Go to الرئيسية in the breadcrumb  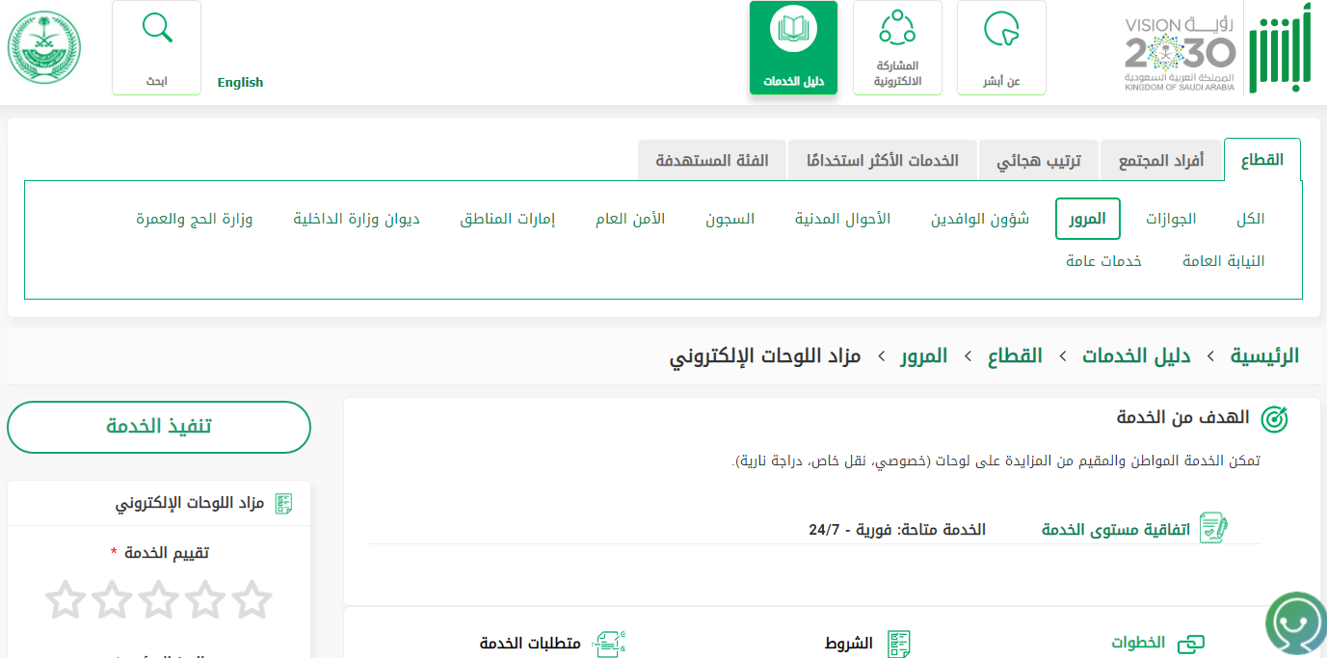pyautogui.click(x=1264, y=356)
